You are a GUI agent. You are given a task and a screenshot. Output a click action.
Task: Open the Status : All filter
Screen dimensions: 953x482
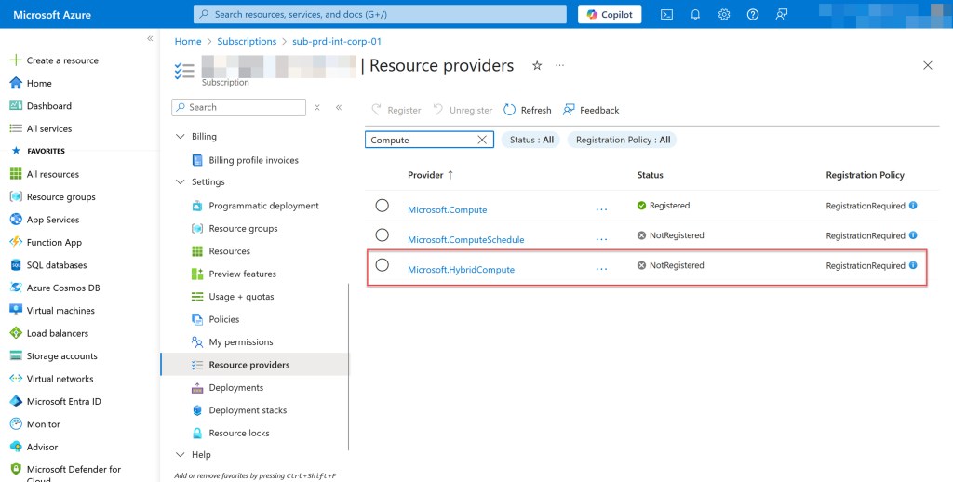(531, 140)
